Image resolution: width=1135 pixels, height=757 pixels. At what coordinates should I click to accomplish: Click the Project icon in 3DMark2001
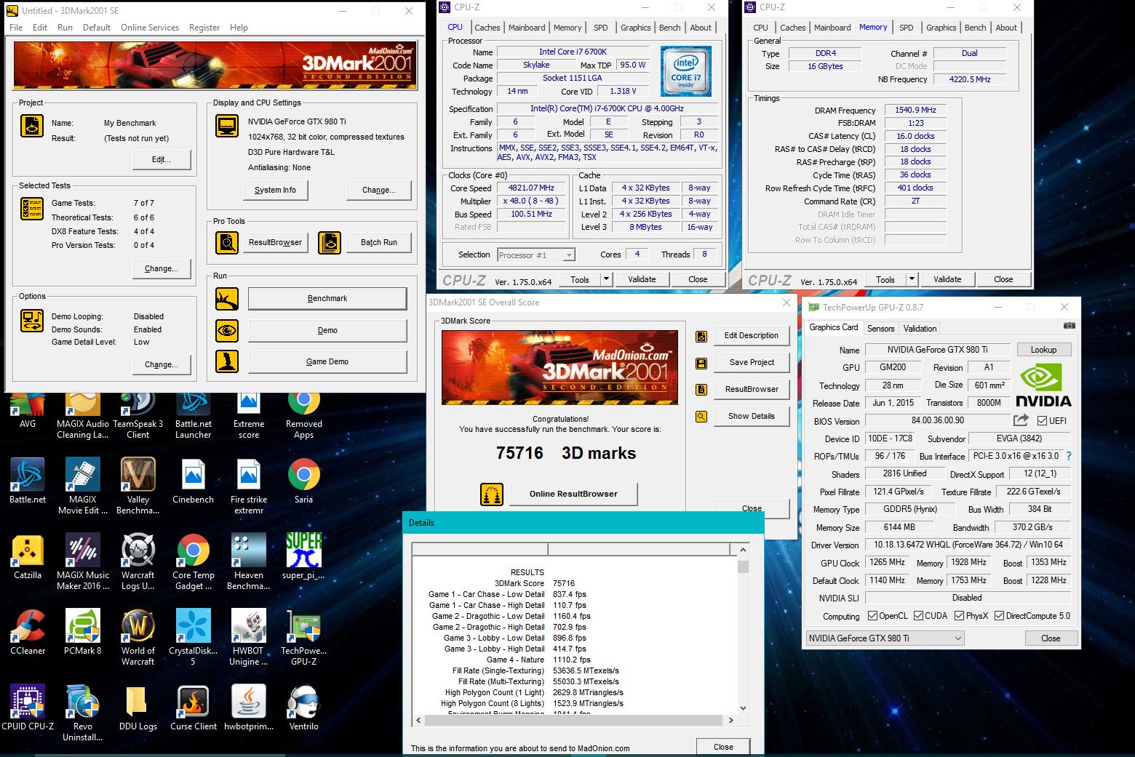click(32, 126)
